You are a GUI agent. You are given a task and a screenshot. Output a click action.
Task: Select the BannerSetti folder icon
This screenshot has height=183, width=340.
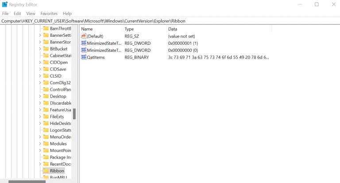tap(46, 35)
